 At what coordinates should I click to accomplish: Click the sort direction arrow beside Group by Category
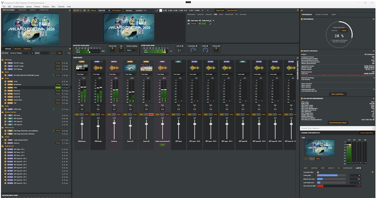[32, 53]
